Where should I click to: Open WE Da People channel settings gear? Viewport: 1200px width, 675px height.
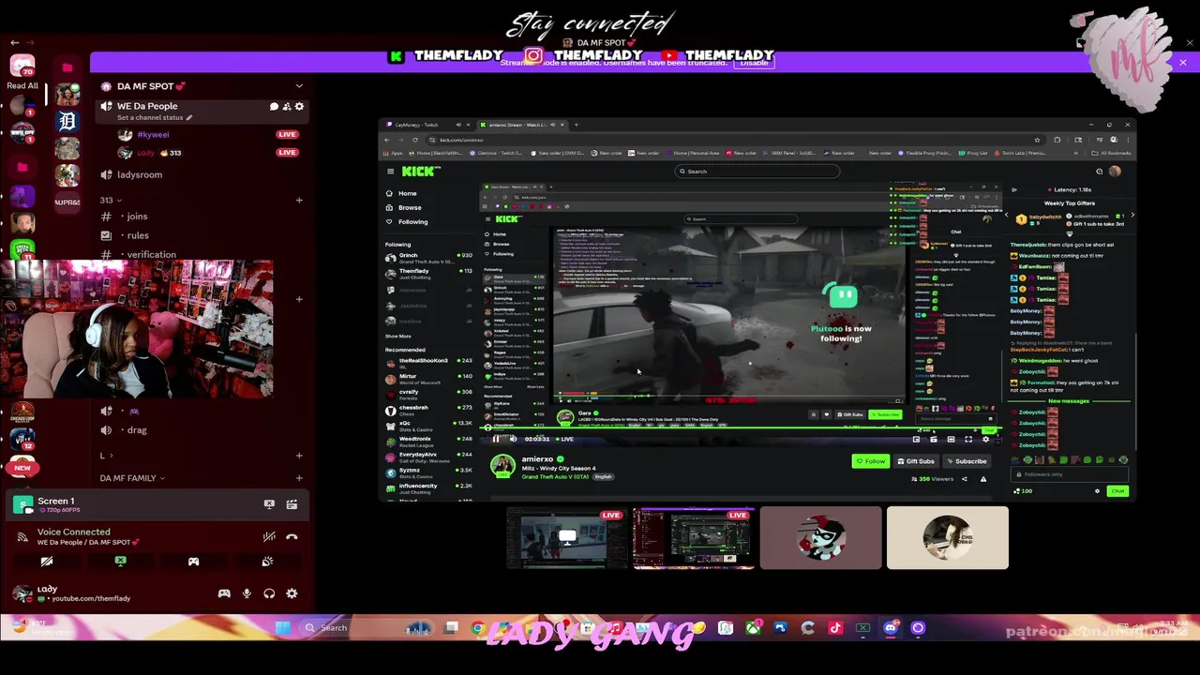299,107
